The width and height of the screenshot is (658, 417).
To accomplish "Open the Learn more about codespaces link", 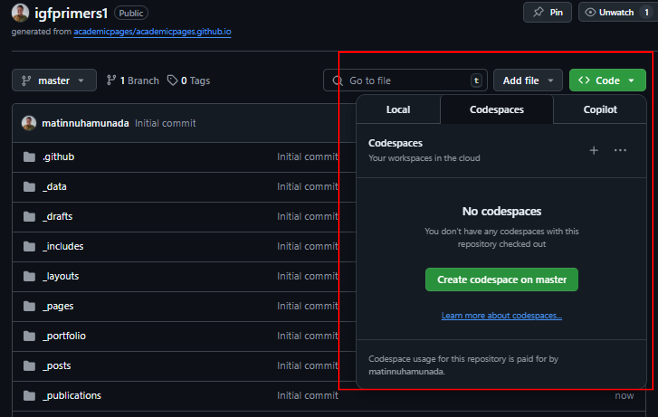I will [502, 315].
